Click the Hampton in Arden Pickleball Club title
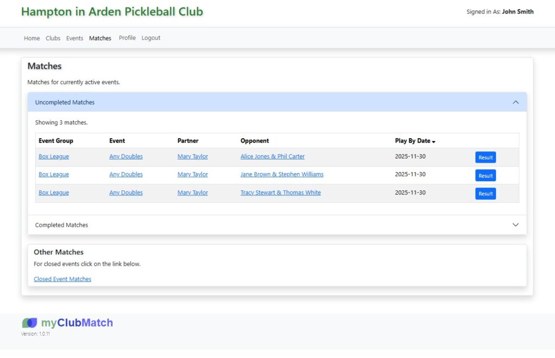Screen dimensions: 555x358 (112, 11)
